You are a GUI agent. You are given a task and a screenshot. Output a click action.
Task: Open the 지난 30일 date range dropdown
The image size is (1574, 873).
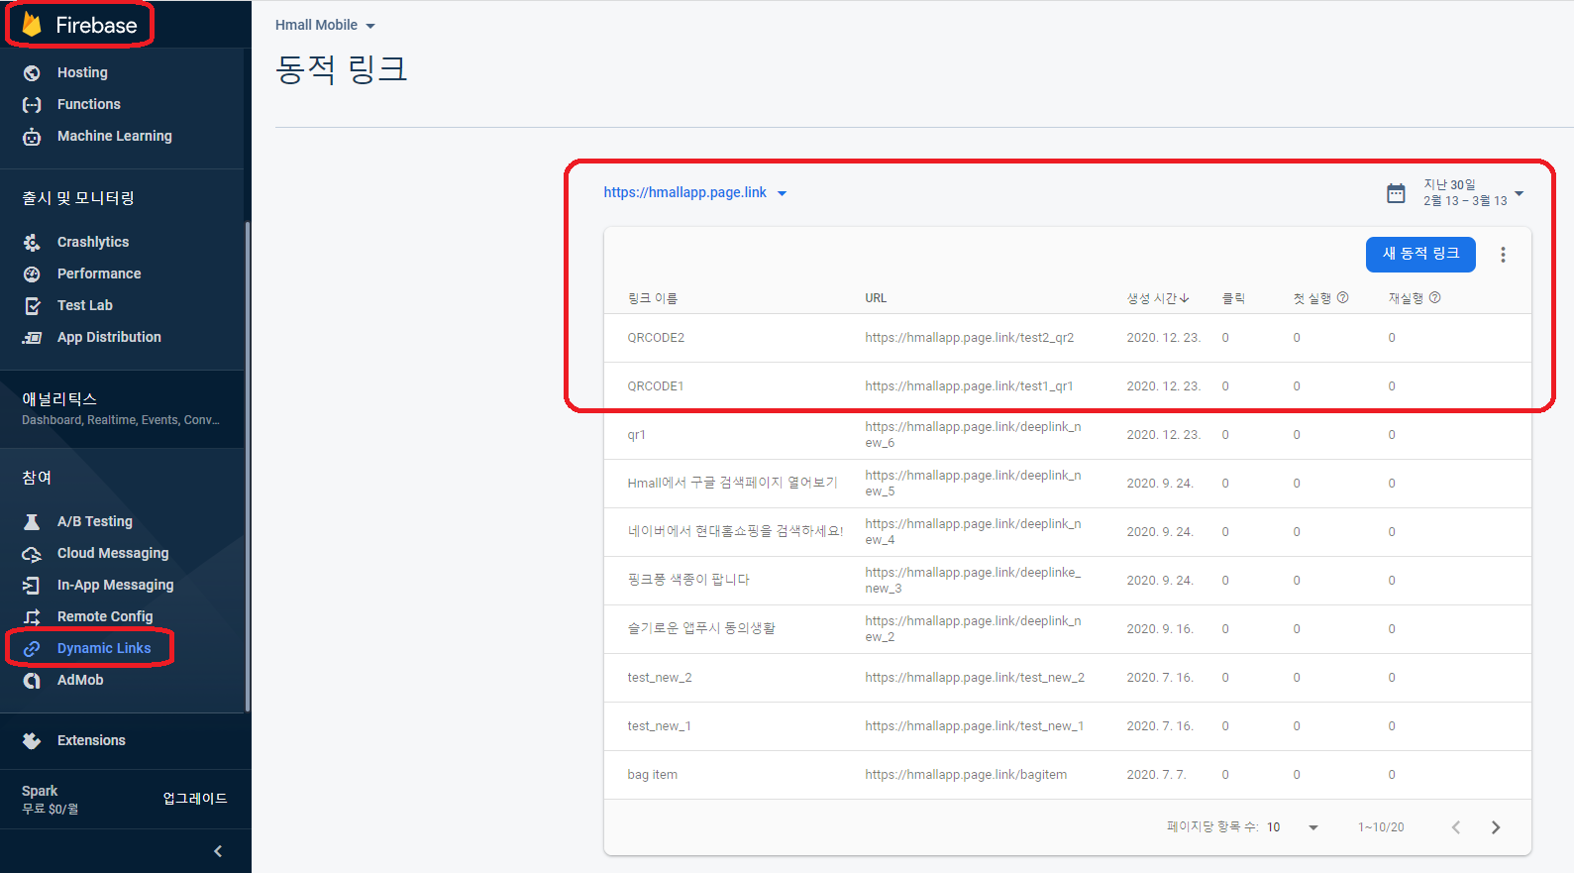[x=1474, y=192]
